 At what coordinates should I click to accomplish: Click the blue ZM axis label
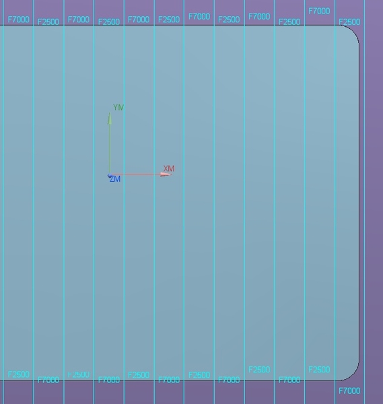[x=115, y=179]
